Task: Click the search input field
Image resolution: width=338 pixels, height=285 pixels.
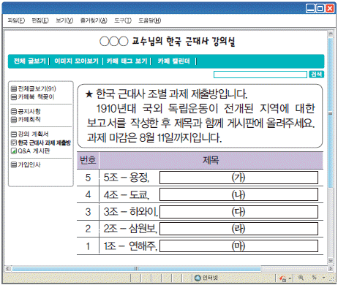Action: (x=260, y=75)
